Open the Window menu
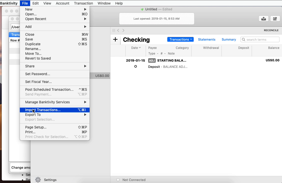Screen dimensions: 282x183 pyautogui.click(x=104, y=3)
